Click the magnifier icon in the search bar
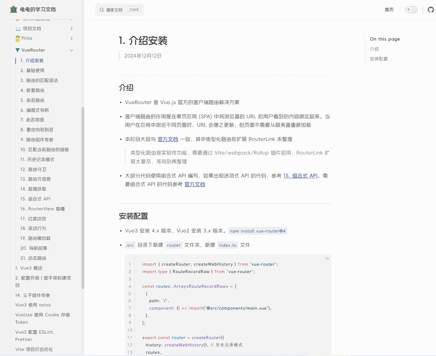This screenshot has width=436, height=356. pos(102,9)
